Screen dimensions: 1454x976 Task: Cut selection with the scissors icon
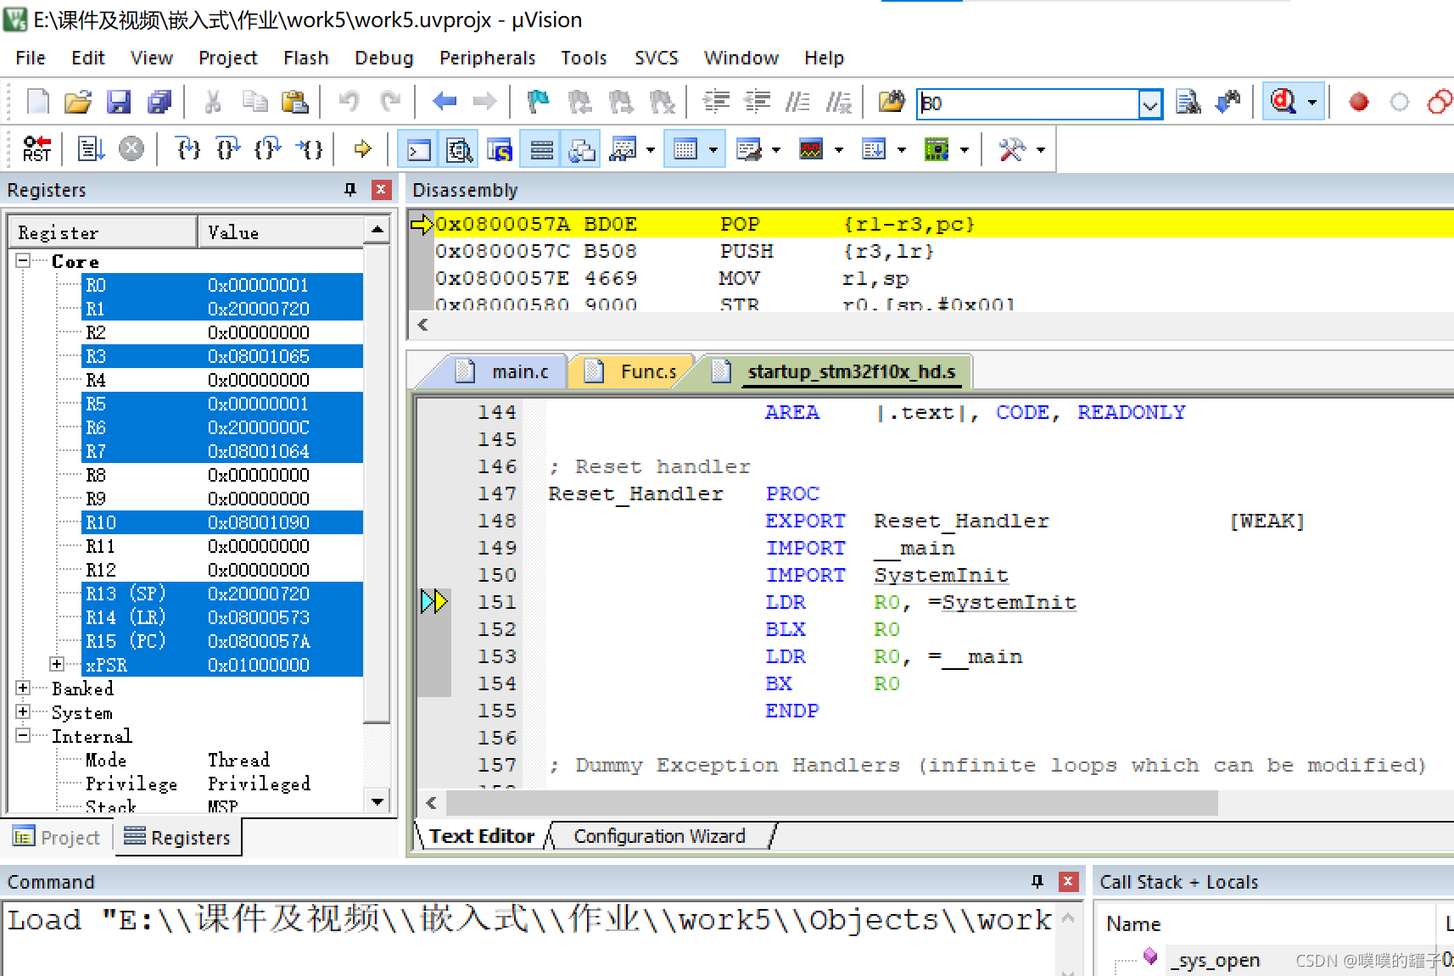[x=213, y=103]
